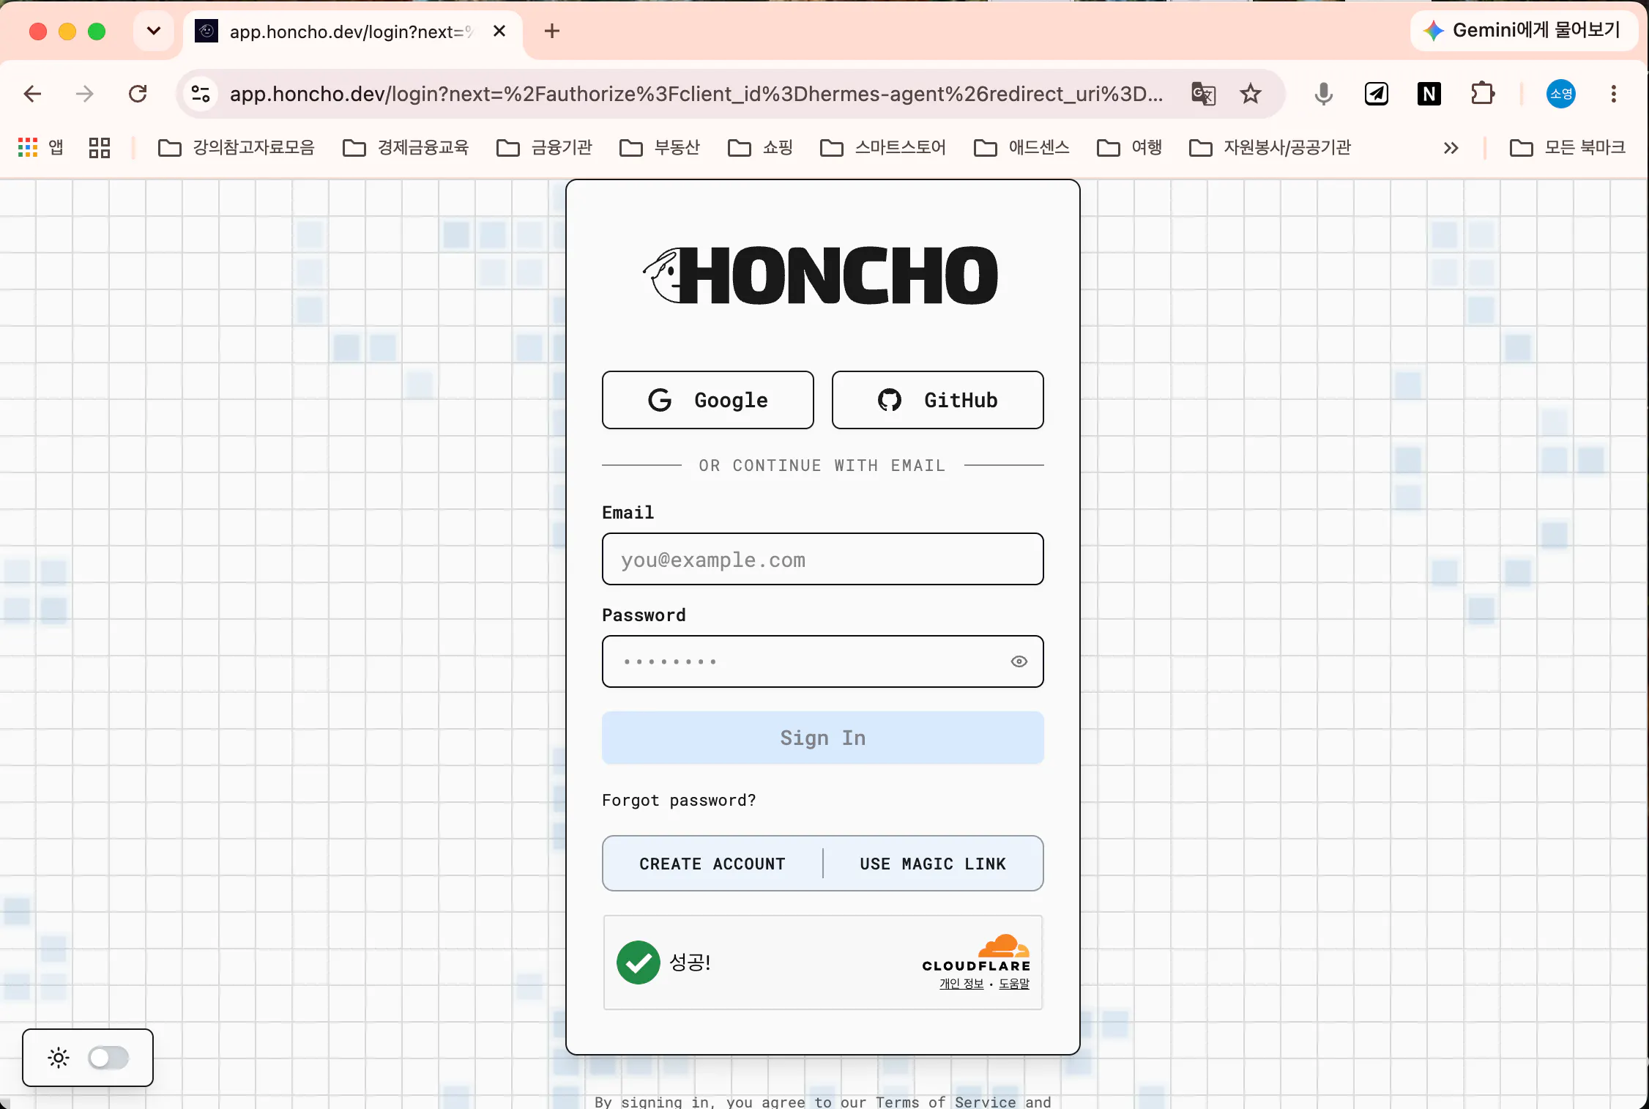The image size is (1649, 1109).
Task: Focus the Password input field
Action: coord(822,661)
